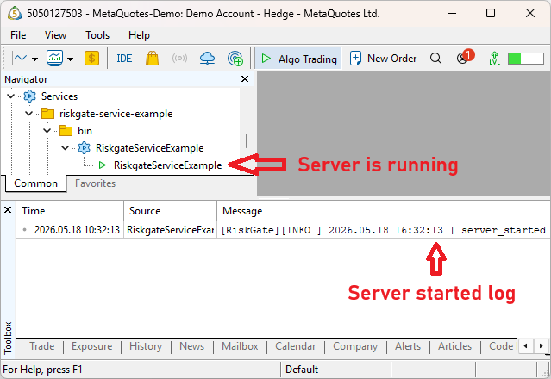Select the Services label in Navigator

[59, 96]
